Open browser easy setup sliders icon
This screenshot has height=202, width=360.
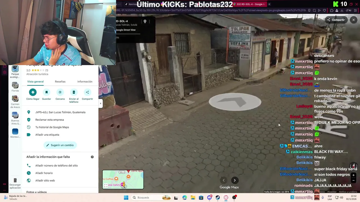click(x=356, y=10)
